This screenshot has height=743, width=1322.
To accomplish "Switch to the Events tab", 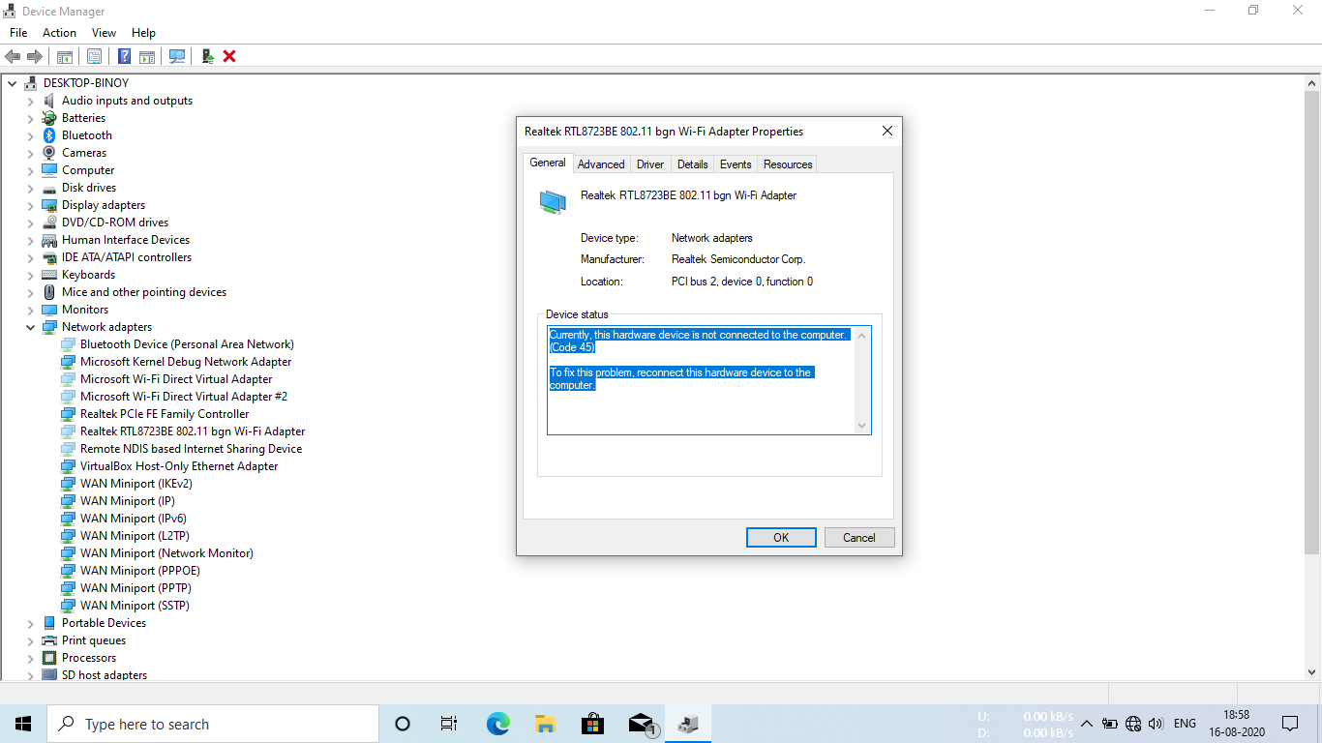I will [x=736, y=164].
